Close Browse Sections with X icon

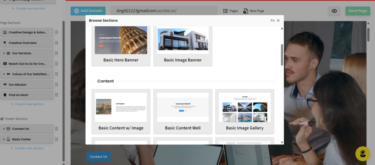[278, 21]
